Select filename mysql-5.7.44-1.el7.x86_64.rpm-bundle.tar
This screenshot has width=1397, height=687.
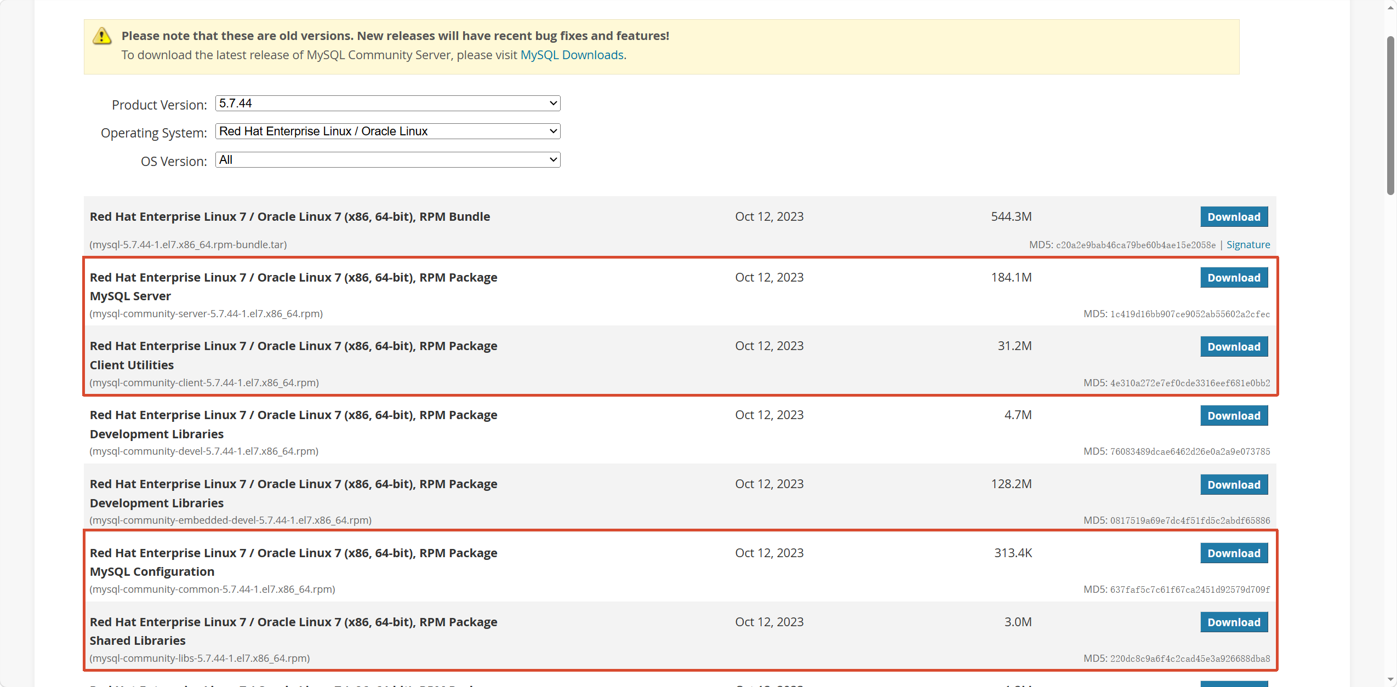(188, 245)
